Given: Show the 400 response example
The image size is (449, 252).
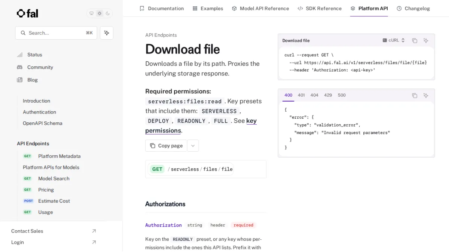Looking at the screenshot, I should coord(288,95).
